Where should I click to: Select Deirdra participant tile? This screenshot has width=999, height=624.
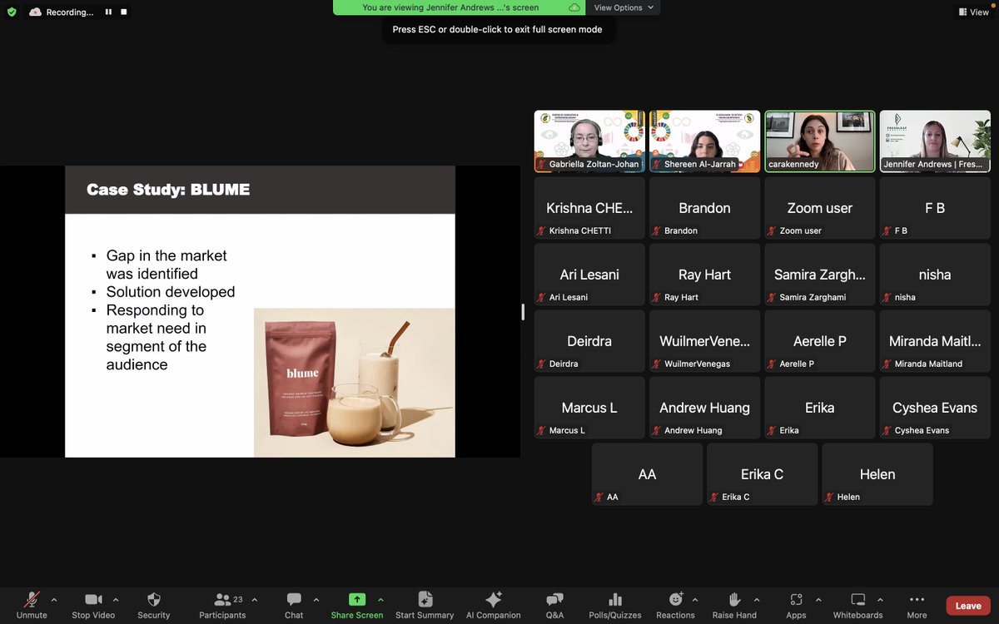(x=589, y=341)
